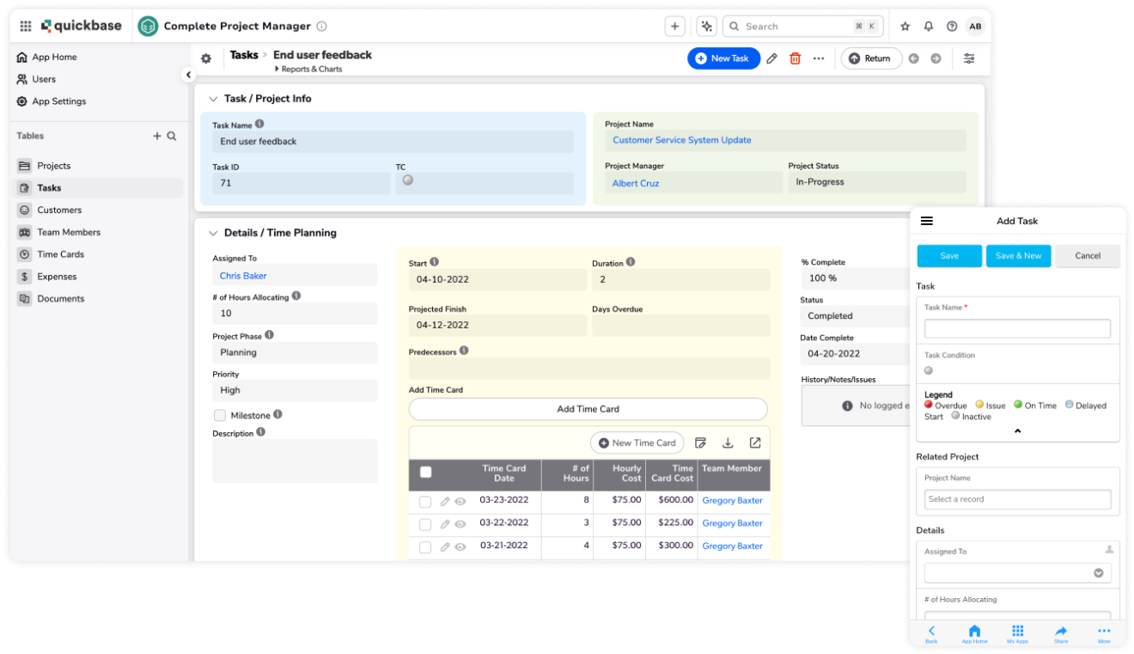Collapse the Task / Project Info section
The width and height of the screenshot is (1134, 654).
point(213,98)
